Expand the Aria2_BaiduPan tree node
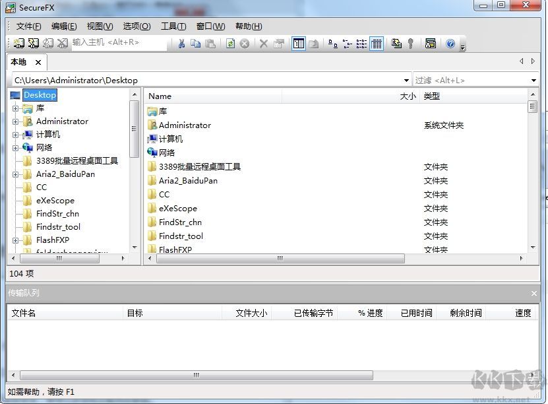Viewport: 548px width, 404px height. coord(15,174)
